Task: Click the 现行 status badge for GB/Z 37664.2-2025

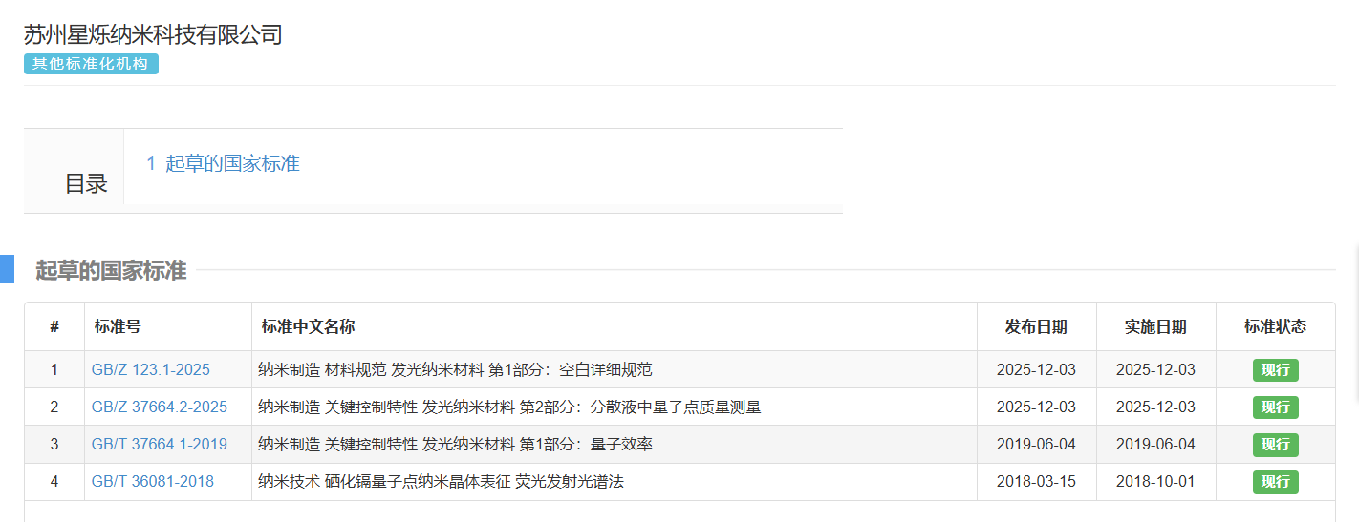Action: point(1275,407)
